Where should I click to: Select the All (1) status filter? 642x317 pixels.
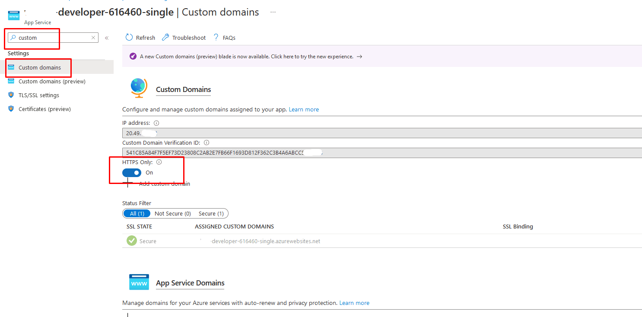tap(137, 213)
